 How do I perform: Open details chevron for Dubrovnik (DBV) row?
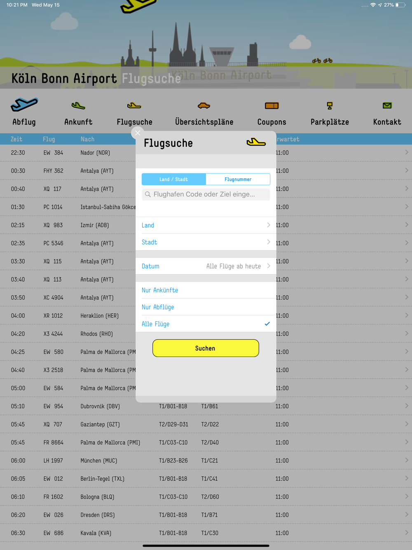tap(407, 406)
